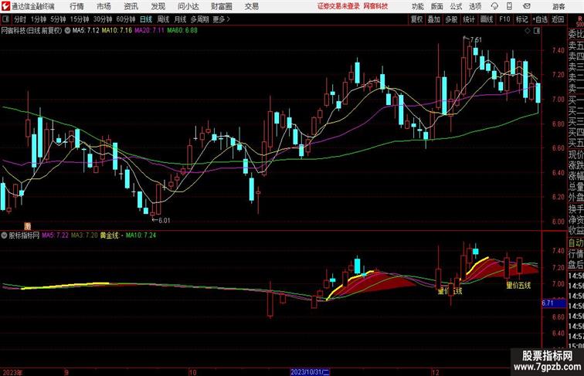This screenshot has width=584, height=376.
Task: Click the sub-chart MA5: 7.22 label
Action: [55, 235]
